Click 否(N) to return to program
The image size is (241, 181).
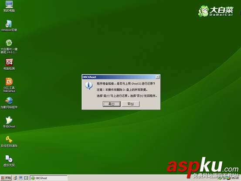coord(130,104)
